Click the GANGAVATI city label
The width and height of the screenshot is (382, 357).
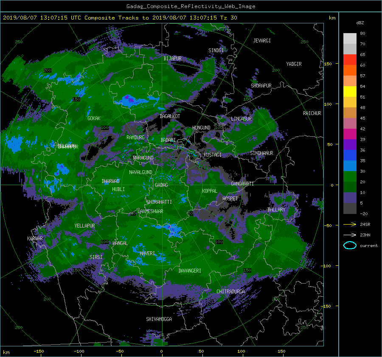242,184
